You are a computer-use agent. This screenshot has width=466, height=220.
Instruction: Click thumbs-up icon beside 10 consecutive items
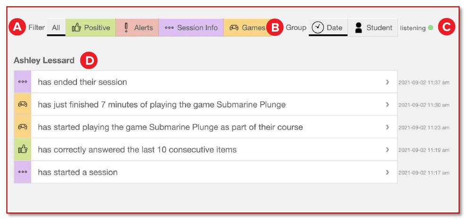point(23,149)
